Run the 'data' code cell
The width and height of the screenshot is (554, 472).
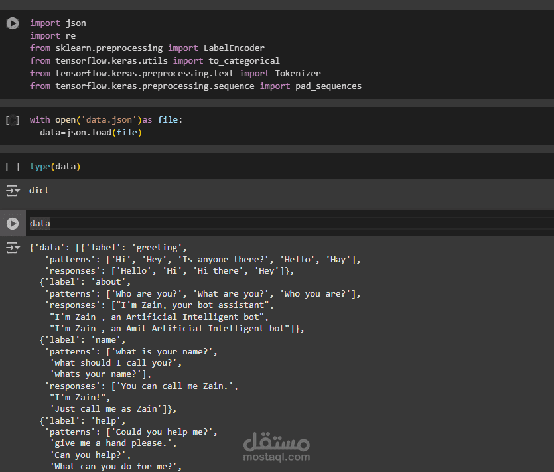click(x=13, y=224)
